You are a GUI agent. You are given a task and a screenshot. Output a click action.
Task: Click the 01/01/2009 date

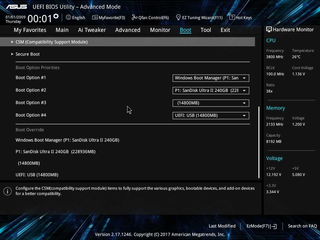point(16,17)
